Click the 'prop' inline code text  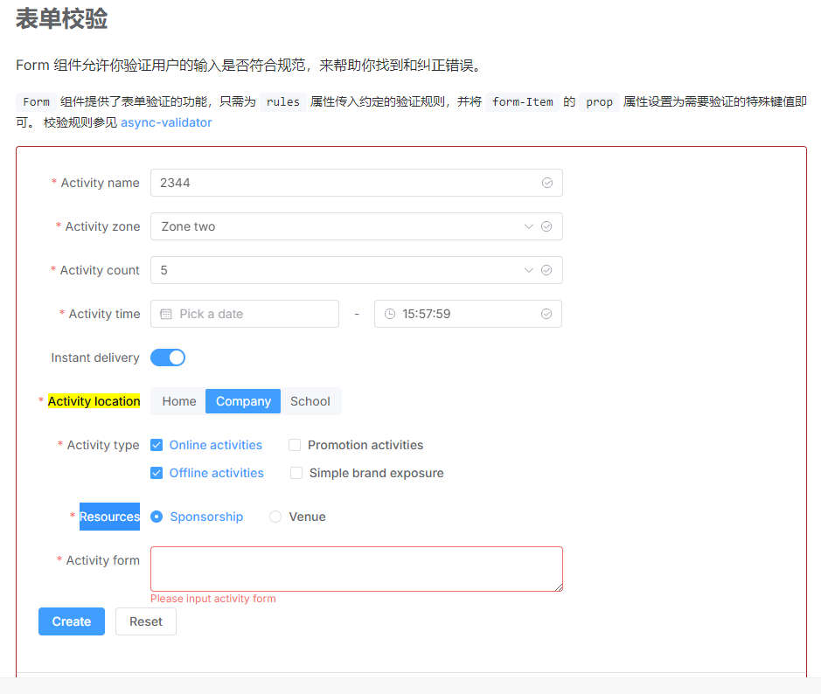coord(599,102)
